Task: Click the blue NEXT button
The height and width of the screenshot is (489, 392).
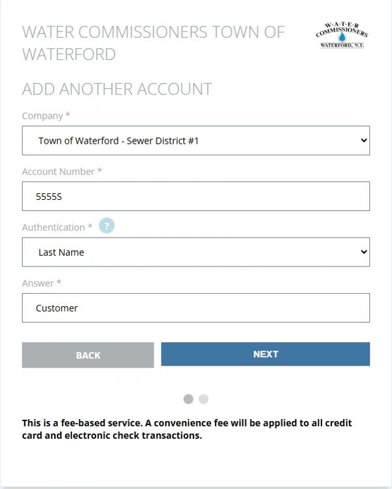Action: tap(265, 354)
